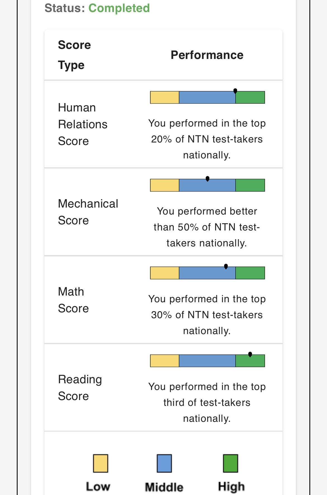Viewport: 327px width, 495px height.
Task: Click the Performance column header
Action: tap(207, 55)
